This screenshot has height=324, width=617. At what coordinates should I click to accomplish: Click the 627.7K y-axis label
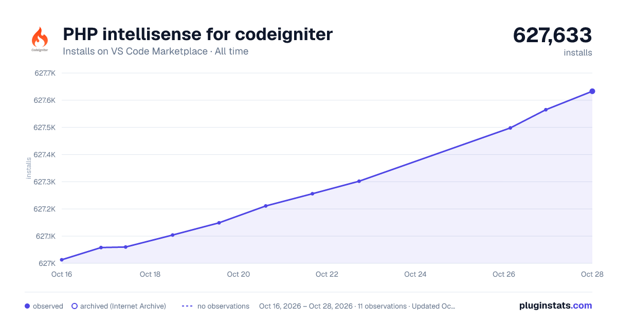45,73
